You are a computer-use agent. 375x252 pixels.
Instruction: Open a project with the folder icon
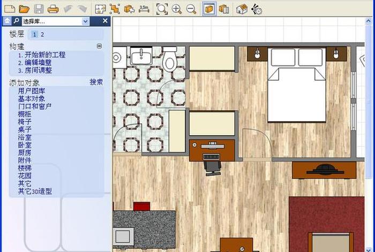pyautogui.click(x=24, y=9)
